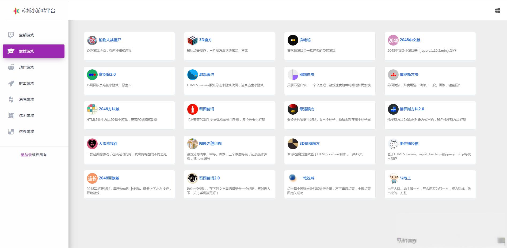Open the gray 俄罗斯方块 icon

click(x=393, y=75)
